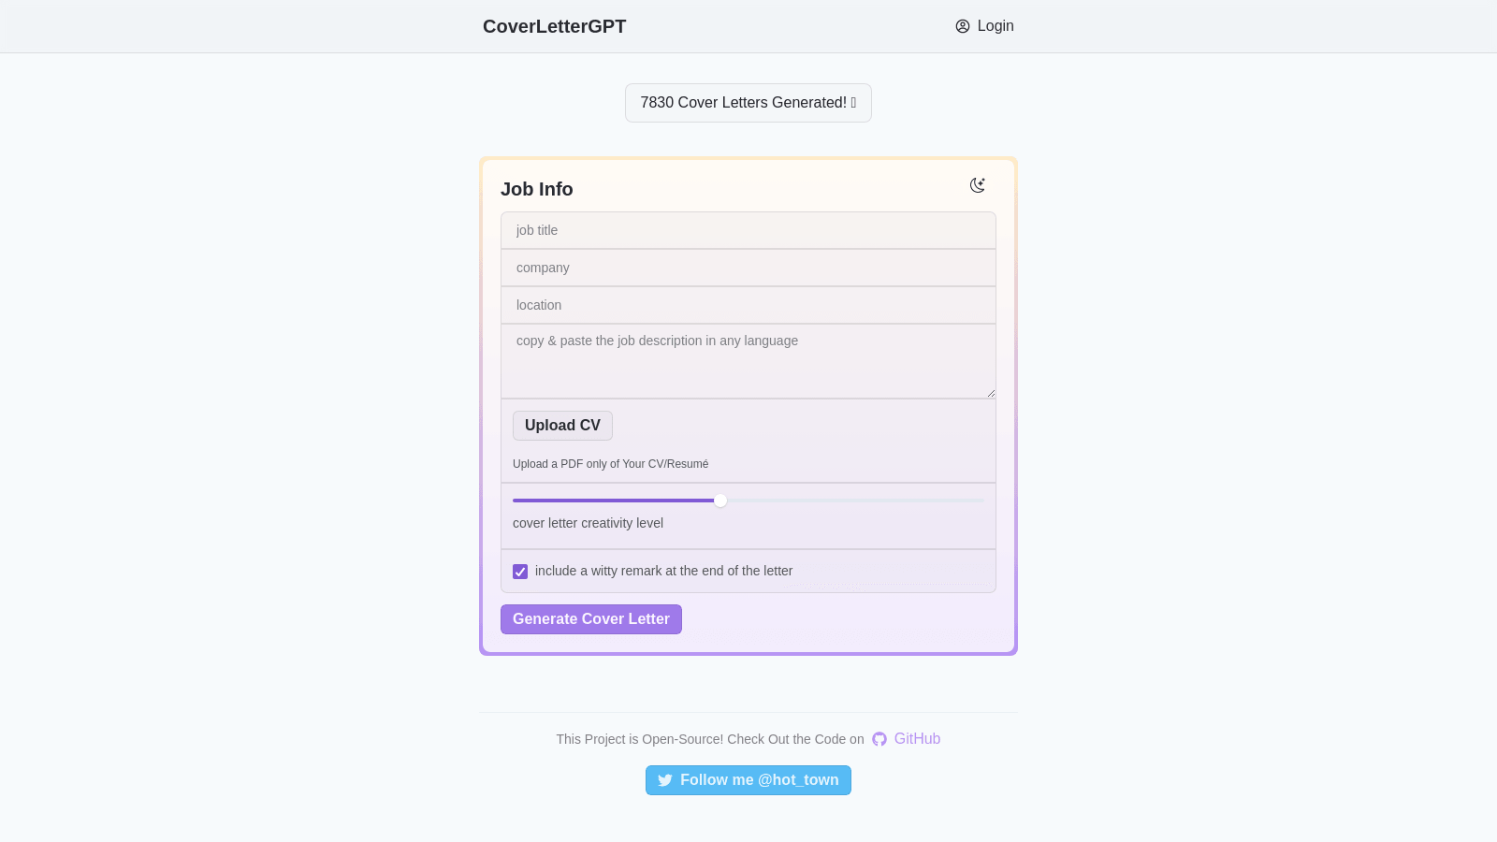The height and width of the screenshot is (842, 1497).
Task: Focus the location input field
Action: 748,305
